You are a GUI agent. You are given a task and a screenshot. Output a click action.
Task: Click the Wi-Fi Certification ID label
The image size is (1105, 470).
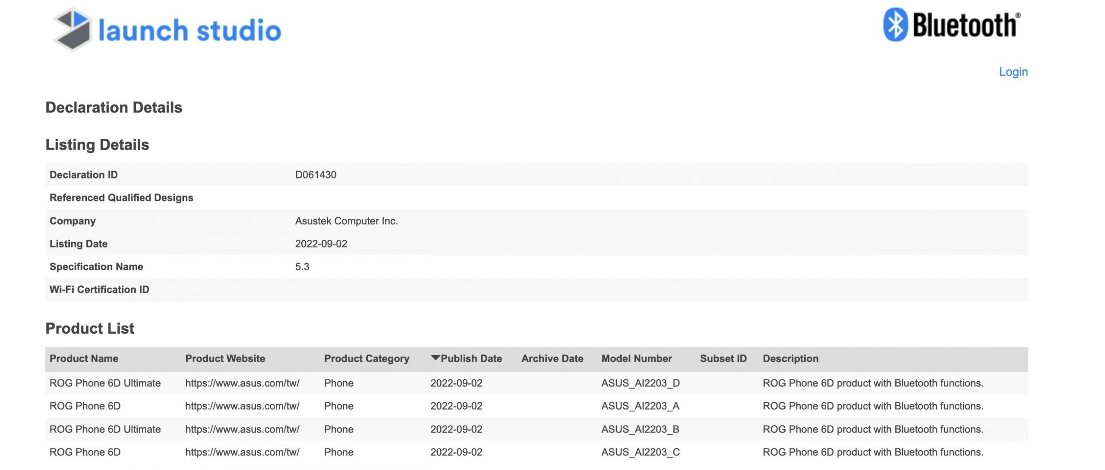pos(99,289)
